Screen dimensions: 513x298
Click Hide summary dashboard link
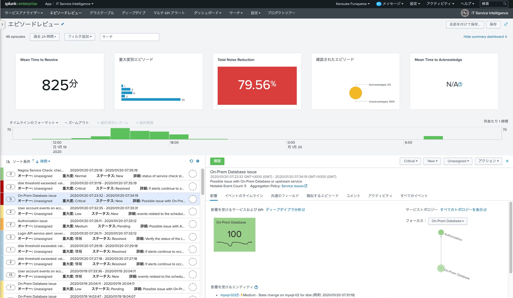[485, 37]
